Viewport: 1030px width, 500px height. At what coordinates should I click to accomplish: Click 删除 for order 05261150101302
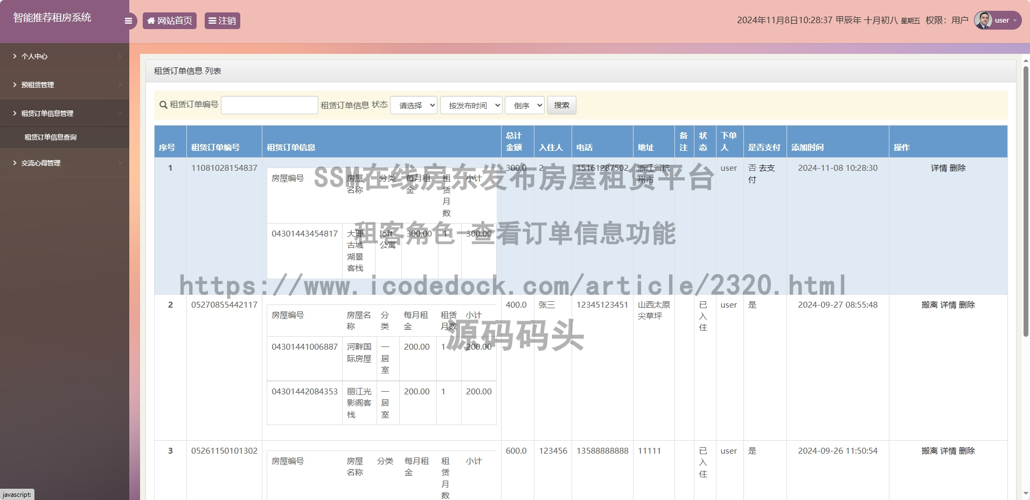(x=967, y=451)
